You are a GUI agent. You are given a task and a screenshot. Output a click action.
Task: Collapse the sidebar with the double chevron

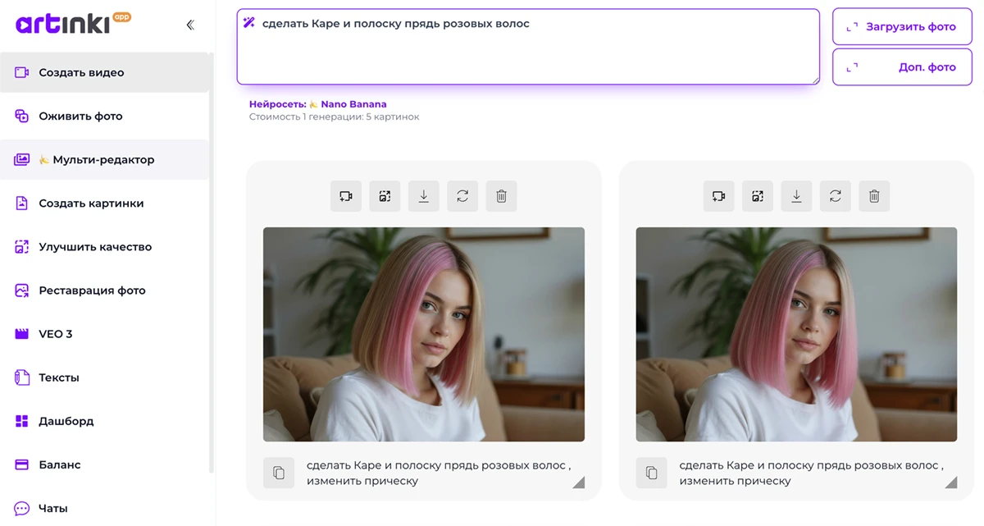(x=190, y=25)
